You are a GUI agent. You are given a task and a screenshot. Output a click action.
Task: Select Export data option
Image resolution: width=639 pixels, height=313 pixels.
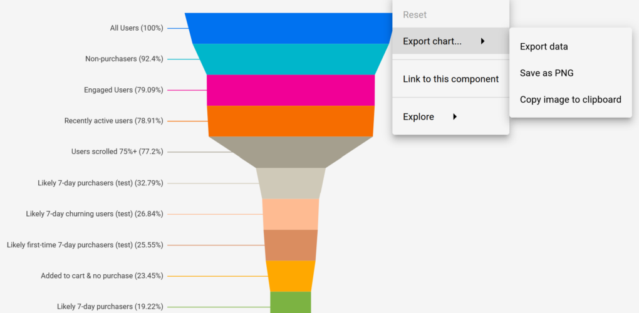[544, 46]
